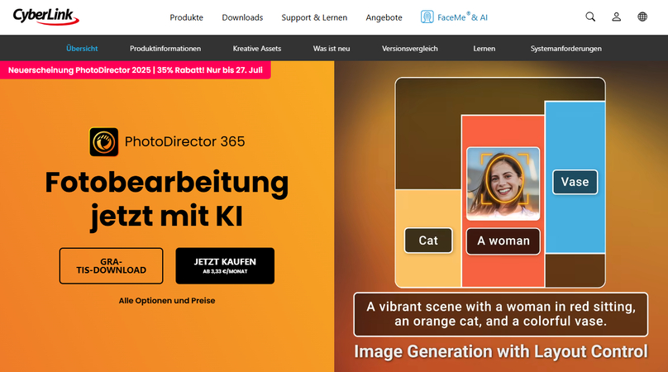
Task: Click the Vase label
Action: pos(575,182)
